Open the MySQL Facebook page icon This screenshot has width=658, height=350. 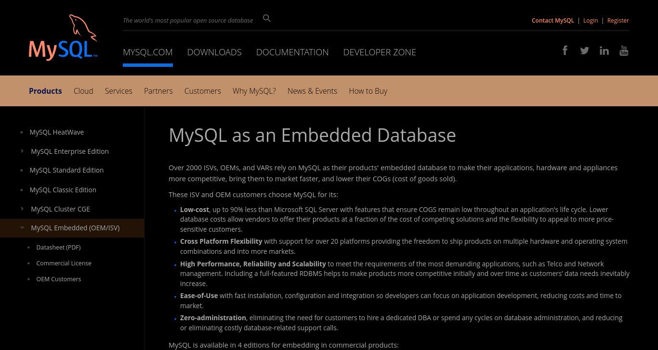pos(565,50)
